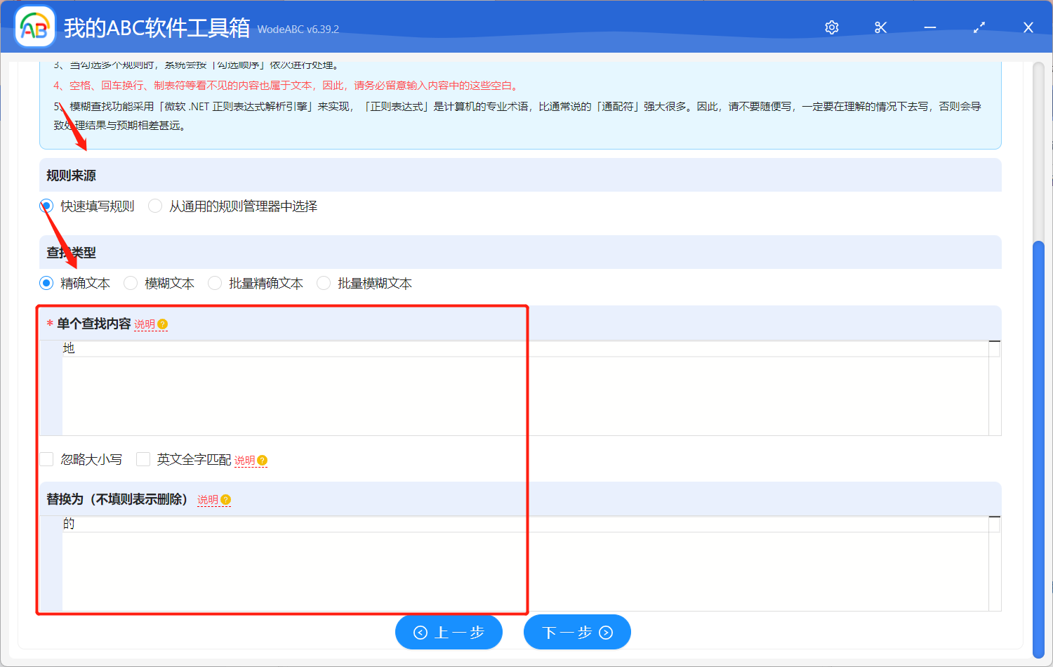
Task: Select 从通用的规则管理器中选择 option
Action: (154, 206)
